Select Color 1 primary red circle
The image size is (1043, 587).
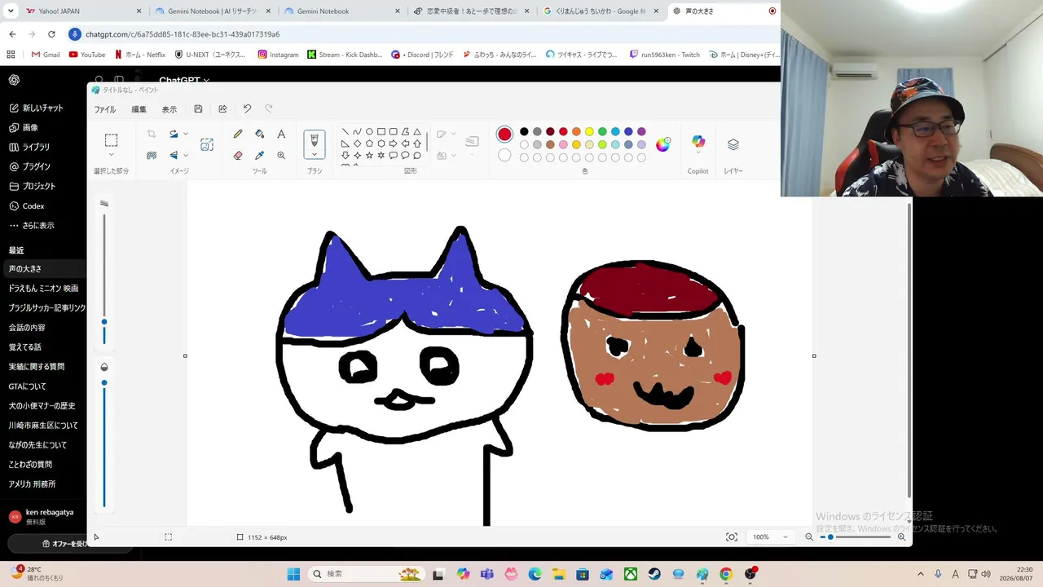504,135
